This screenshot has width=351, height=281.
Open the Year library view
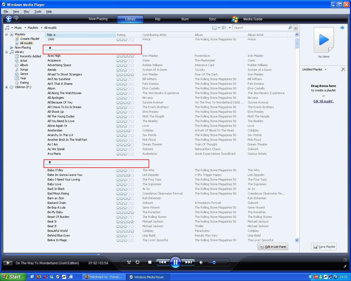click(x=23, y=78)
